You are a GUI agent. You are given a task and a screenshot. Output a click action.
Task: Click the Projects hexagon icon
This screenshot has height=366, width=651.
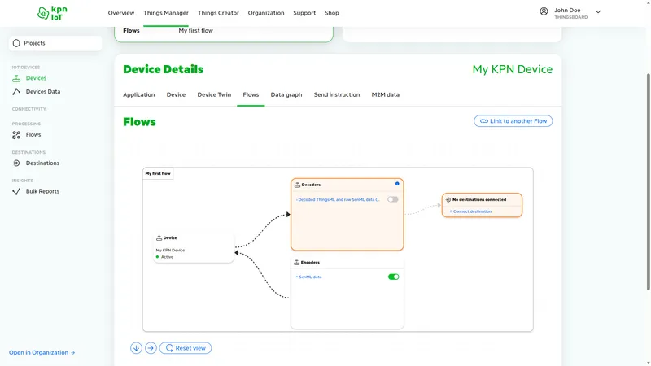16,43
